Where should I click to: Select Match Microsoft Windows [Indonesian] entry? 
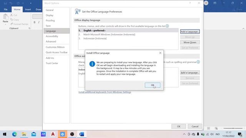[128, 34]
